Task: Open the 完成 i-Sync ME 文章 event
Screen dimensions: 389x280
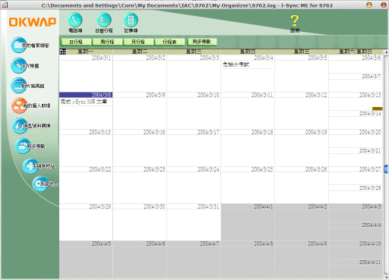Action: pyautogui.click(x=84, y=102)
